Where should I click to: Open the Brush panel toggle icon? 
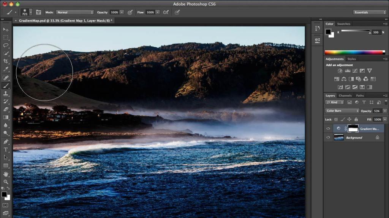[38, 12]
